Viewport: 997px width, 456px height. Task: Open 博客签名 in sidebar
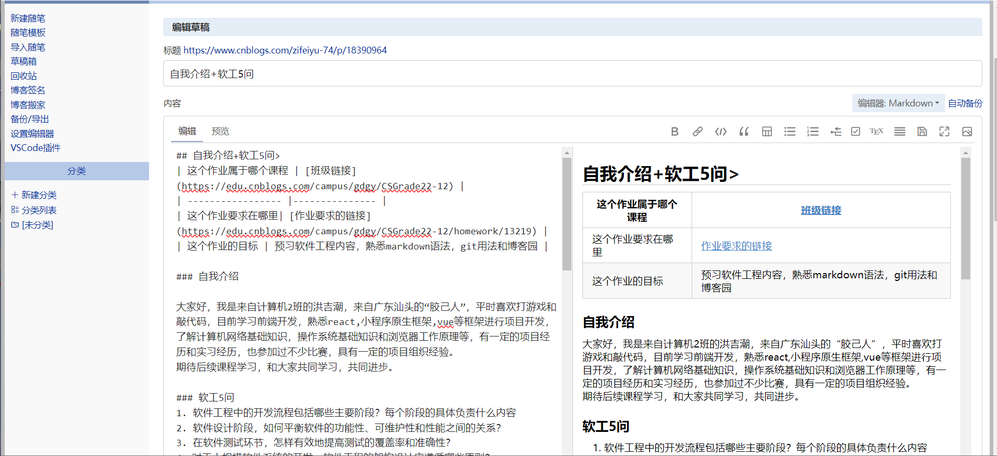tap(28, 90)
